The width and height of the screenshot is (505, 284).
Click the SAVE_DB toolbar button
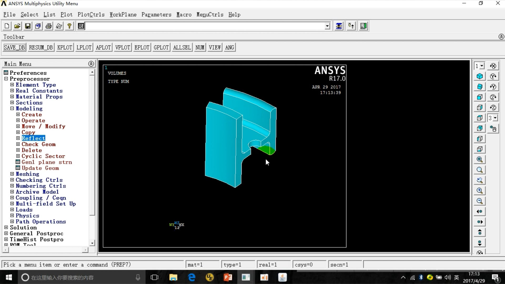coord(14,48)
